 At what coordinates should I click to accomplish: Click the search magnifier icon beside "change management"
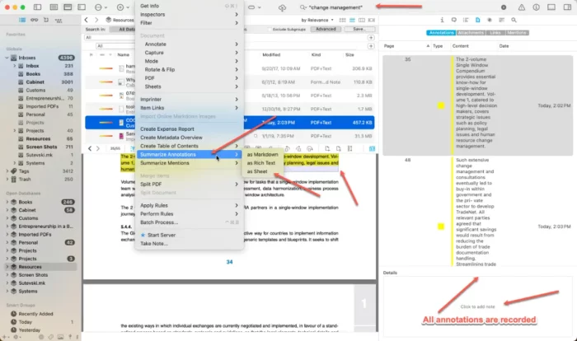[x=303, y=7]
